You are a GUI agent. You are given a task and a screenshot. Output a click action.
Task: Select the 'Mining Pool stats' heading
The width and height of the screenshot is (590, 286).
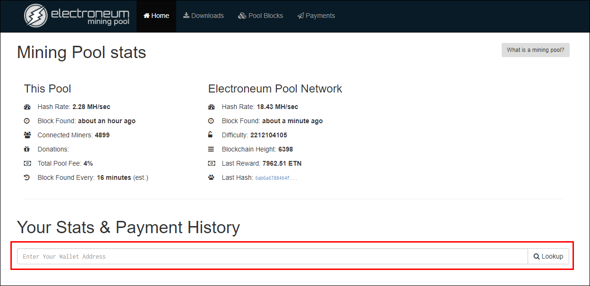pyautogui.click(x=82, y=52)
